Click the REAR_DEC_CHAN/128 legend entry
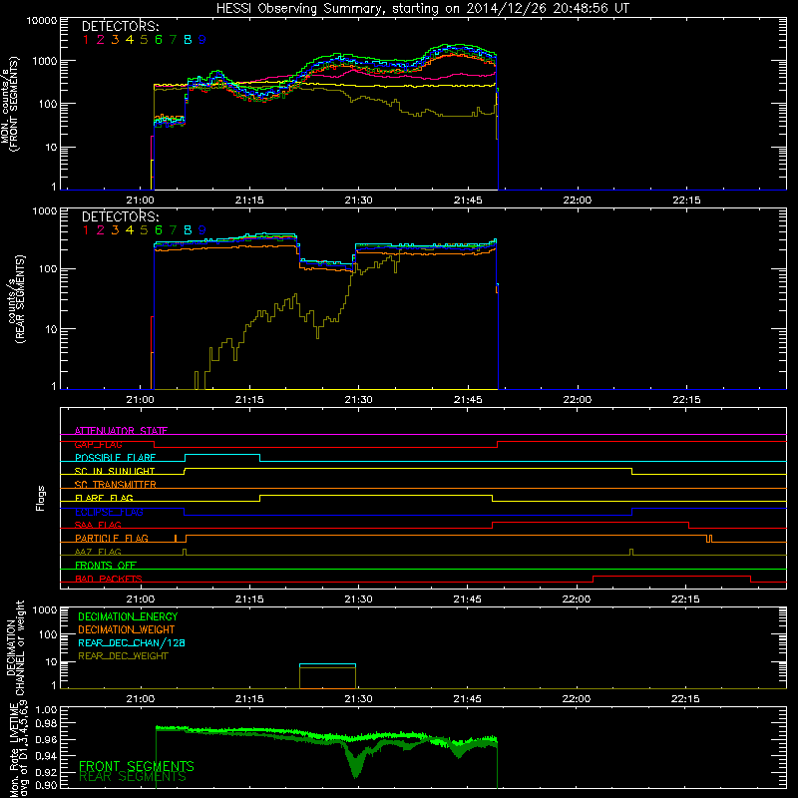 (132, 642)
